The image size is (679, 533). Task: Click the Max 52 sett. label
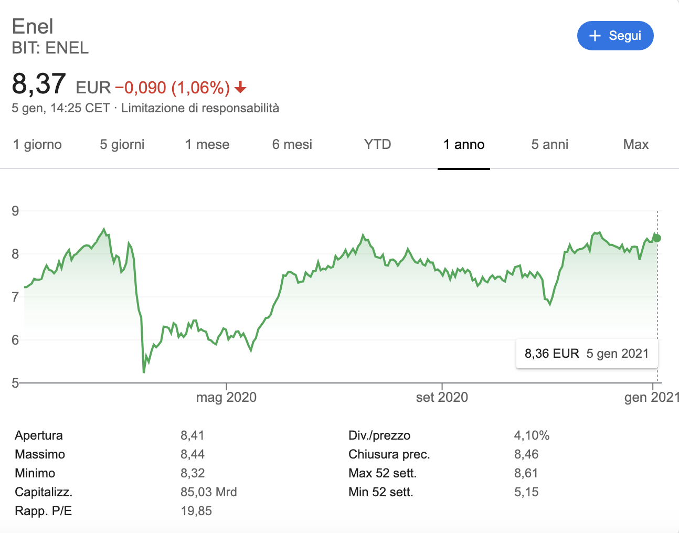click(x=383, y=473)
